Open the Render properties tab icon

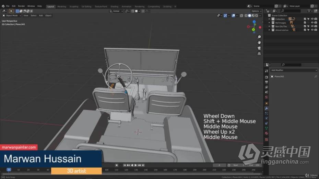(267, 77)
